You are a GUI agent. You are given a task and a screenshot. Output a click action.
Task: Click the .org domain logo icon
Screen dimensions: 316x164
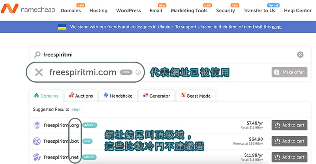pos(37,125)
